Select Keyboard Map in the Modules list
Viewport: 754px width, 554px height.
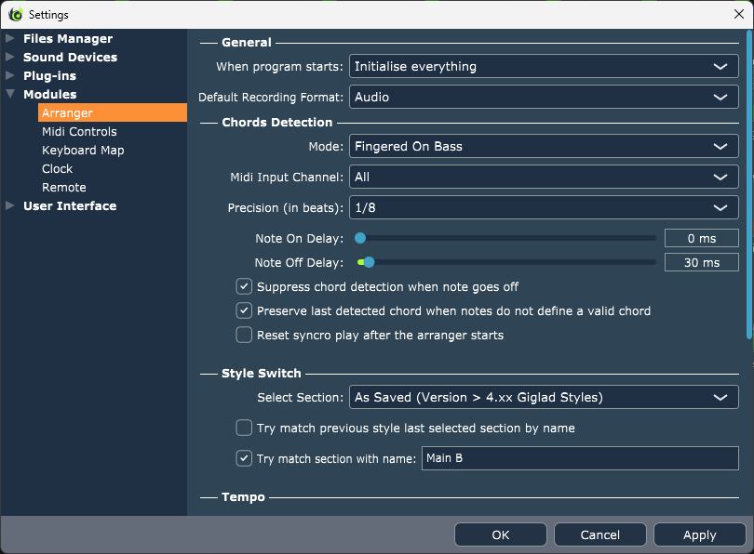click(83, 151)
